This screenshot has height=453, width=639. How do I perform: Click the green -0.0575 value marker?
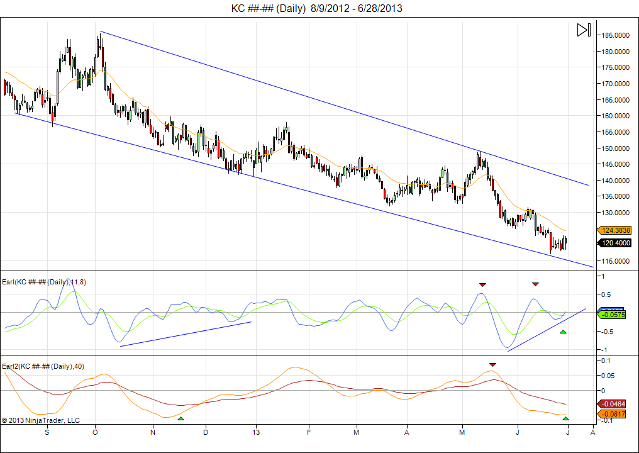(612, 314)
